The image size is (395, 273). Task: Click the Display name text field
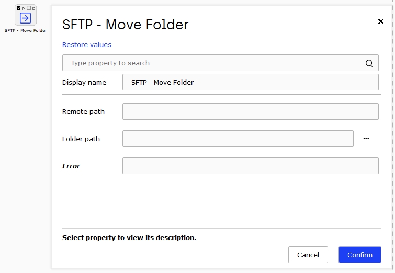click(x=251, y=82)
